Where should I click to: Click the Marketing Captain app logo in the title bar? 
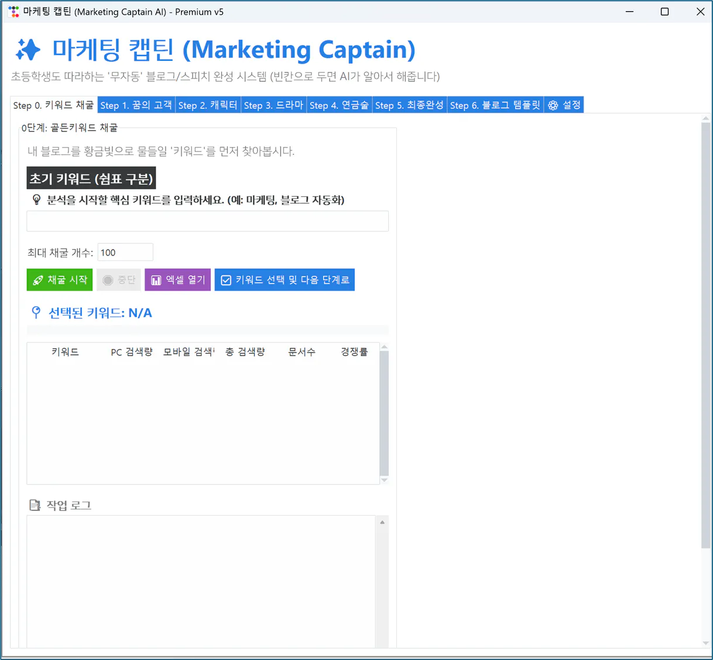pos(13,11)
